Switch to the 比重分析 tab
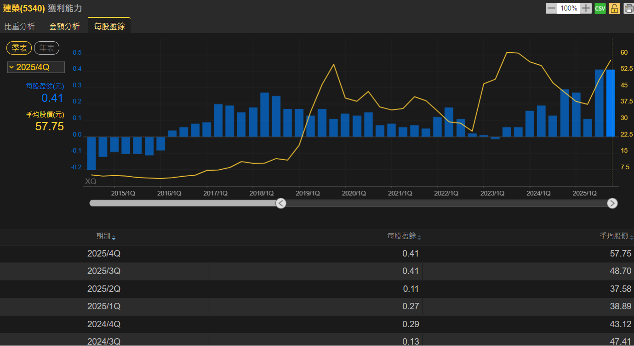The width and height of the screenshot is (634, 346). coord(19,26)
